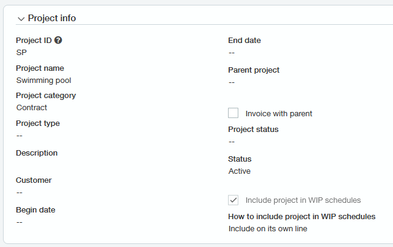Collapse the Project info section chevron
This screenshot has height=247, width=393.
tap(21, 19)
